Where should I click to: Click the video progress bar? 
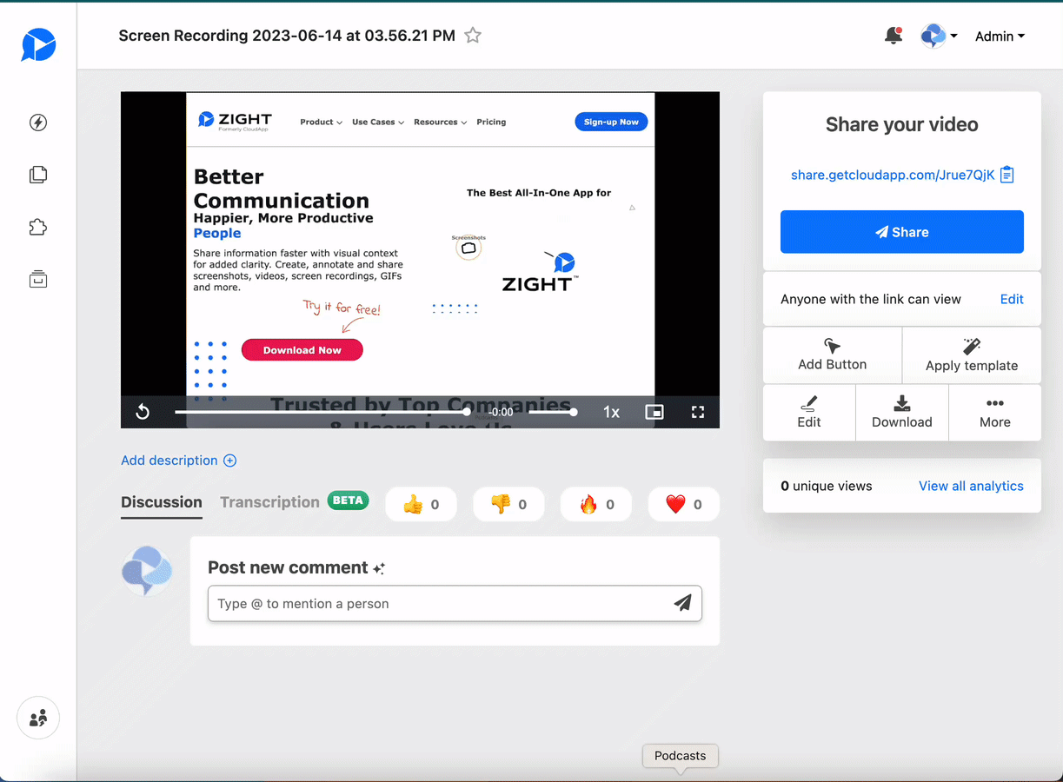point(321,412)
